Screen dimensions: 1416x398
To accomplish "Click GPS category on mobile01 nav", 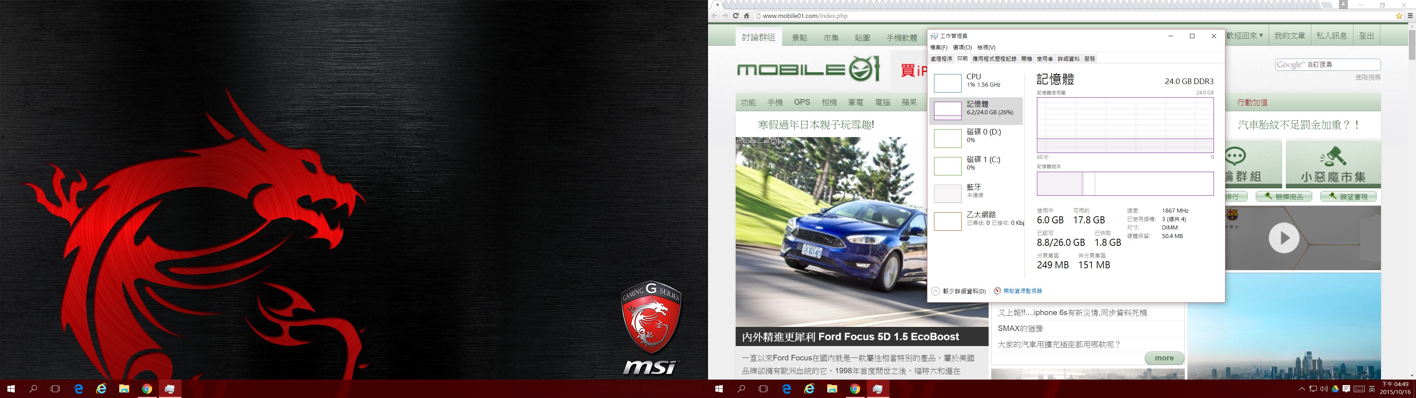I will pos(802,102).
